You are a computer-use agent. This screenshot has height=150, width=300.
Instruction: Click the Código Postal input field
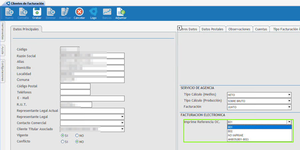pos(75,86)
